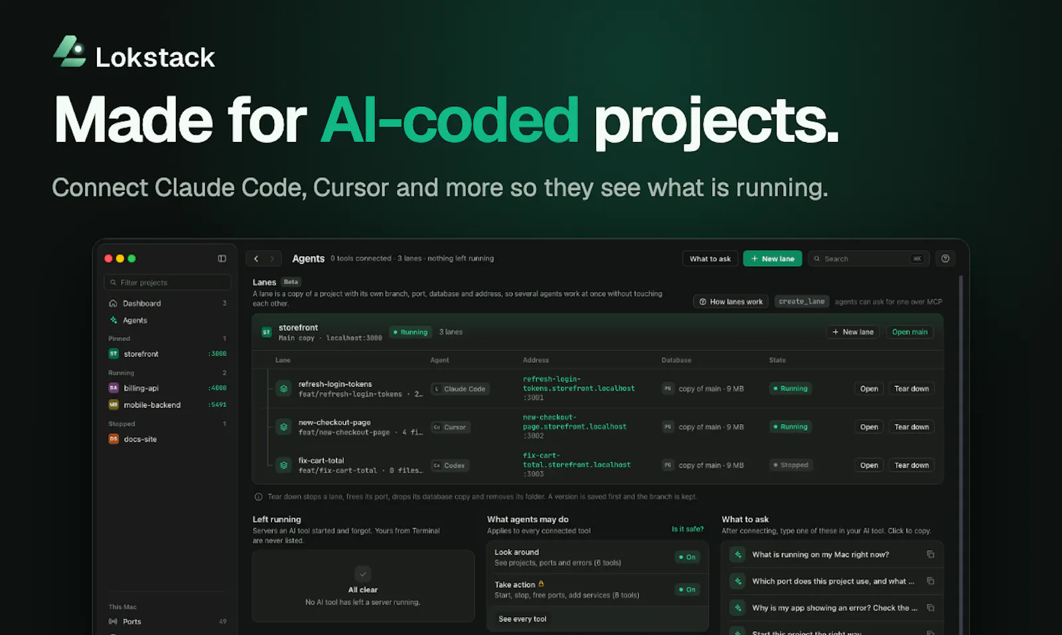The width and height of the screenshot is (1062, 635).
Task: Go back with the left chevron
Action: tap(256, 259)
